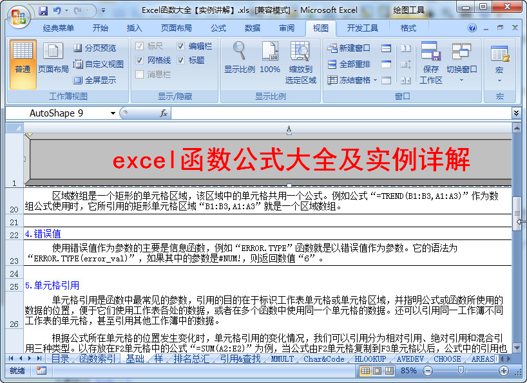Expand Freeze Panes (冻结窗格) dropdown
This screenshot has height=383, width=527.
pos(375,80)
